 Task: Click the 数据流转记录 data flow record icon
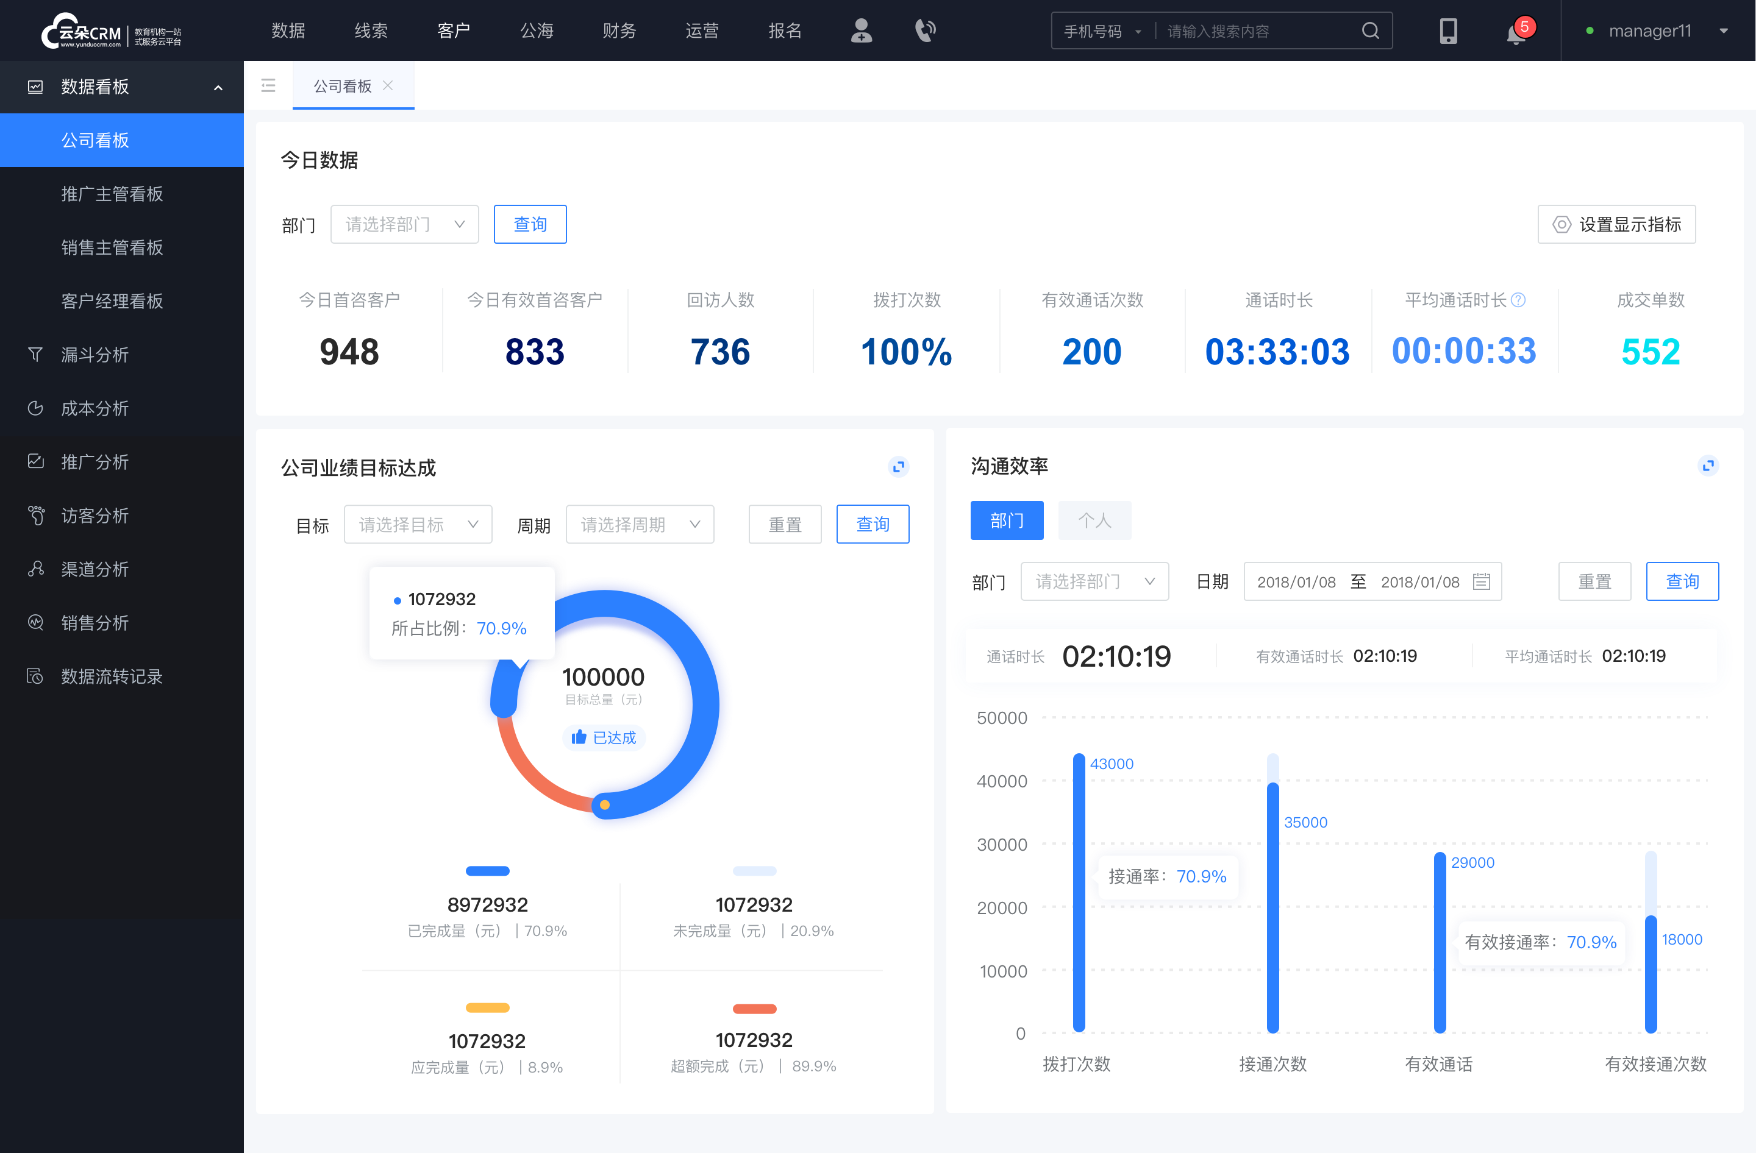tap(35, 676)
